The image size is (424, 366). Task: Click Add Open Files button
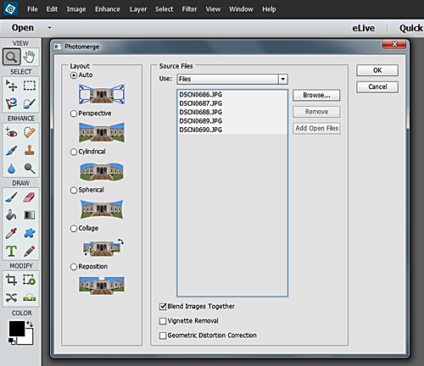tap(316, 128)
